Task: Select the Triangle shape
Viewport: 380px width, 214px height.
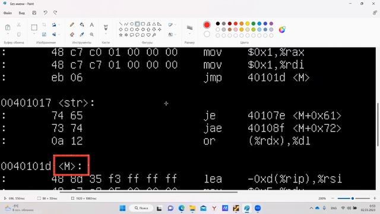Action: (154, 24)
